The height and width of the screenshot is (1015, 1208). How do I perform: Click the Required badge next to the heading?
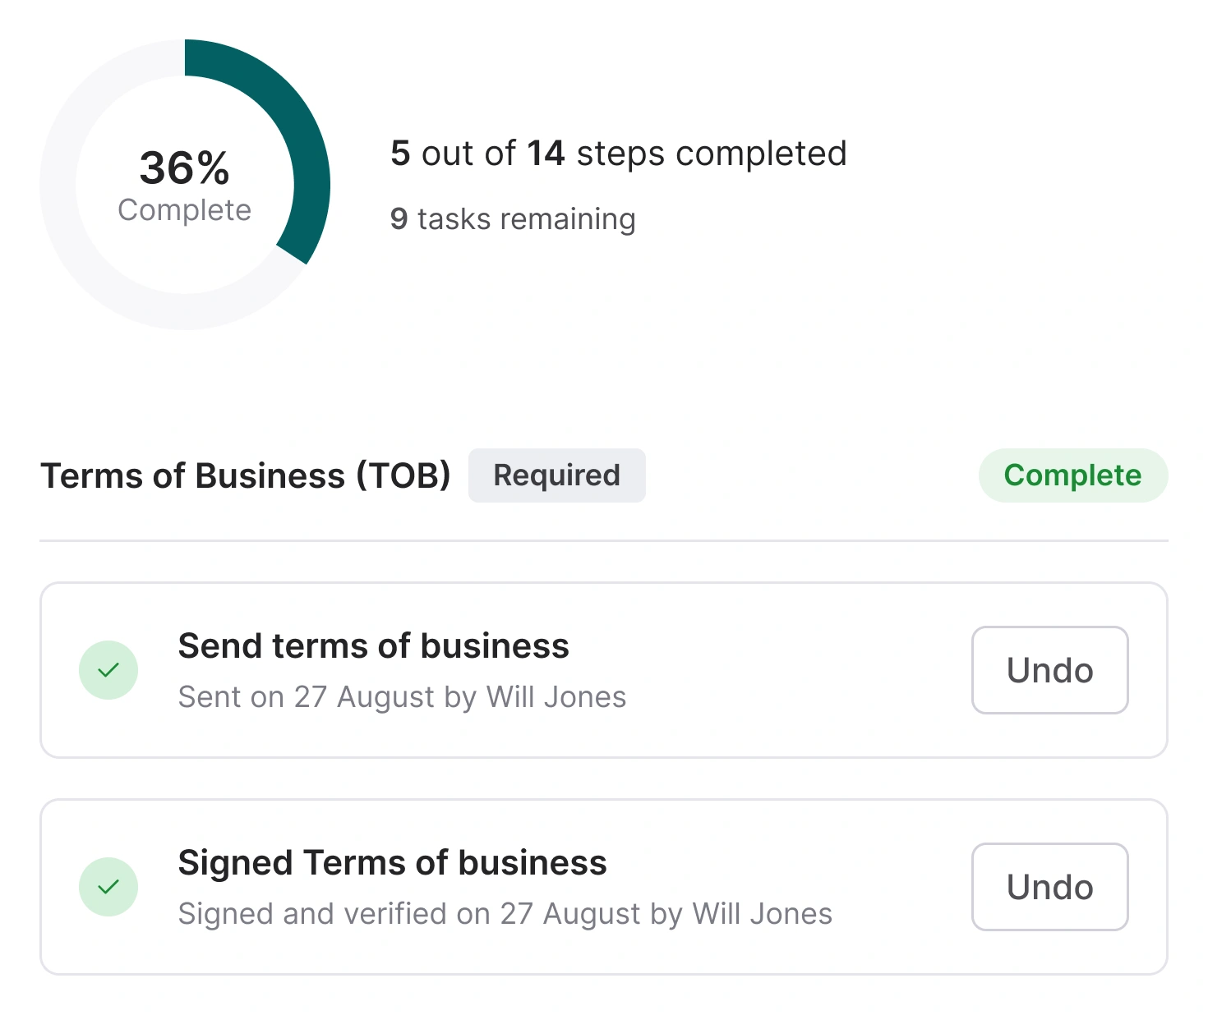(556, 475)
